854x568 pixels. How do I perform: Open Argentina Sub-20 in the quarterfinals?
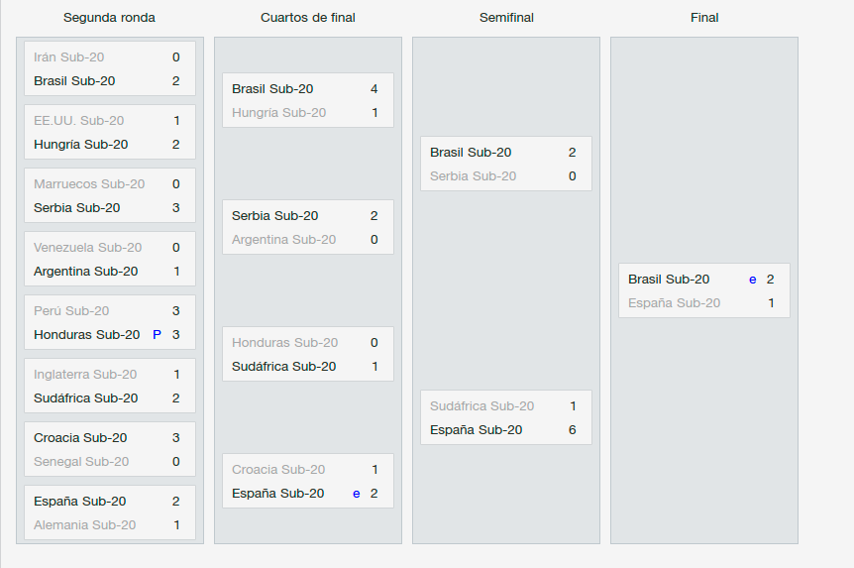(x=283, y=240)
